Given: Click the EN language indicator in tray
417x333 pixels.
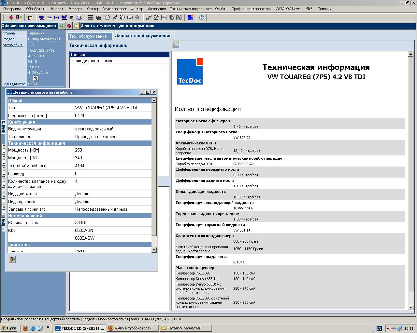Looking at the screenshot, I should pos(379,328).
